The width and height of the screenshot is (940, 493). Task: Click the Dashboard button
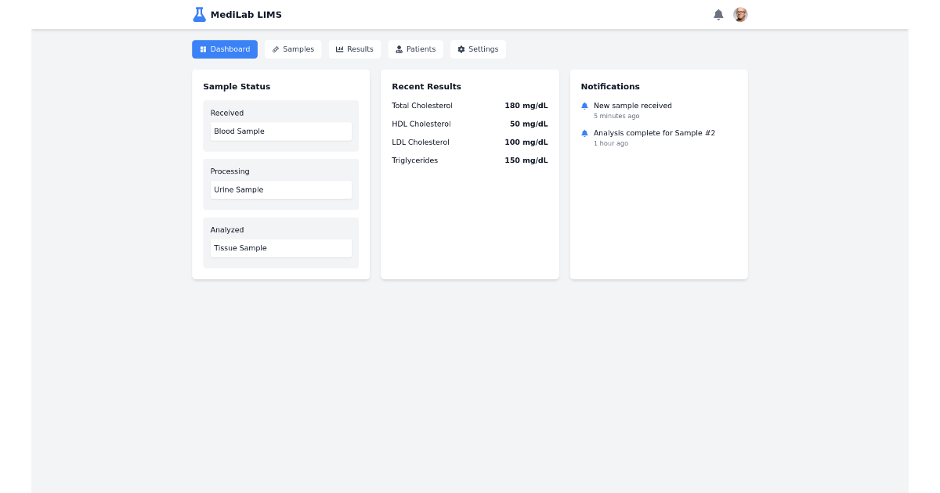coord(225,49)
